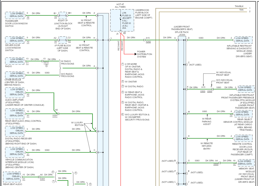
Task: Click the X305 connector pin label
Action: pyautogui.click(x=203, y=90)
